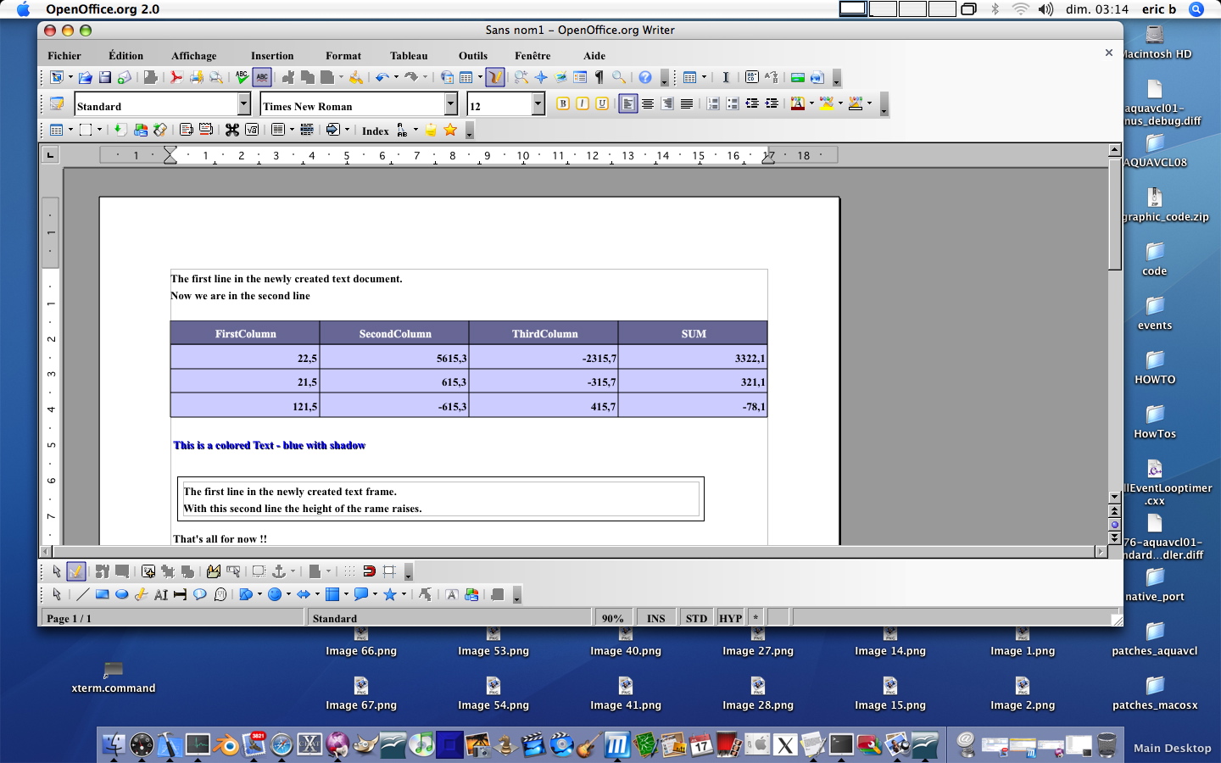Open the Tableau menu
1221x763 pixels.
click(409, 56)
